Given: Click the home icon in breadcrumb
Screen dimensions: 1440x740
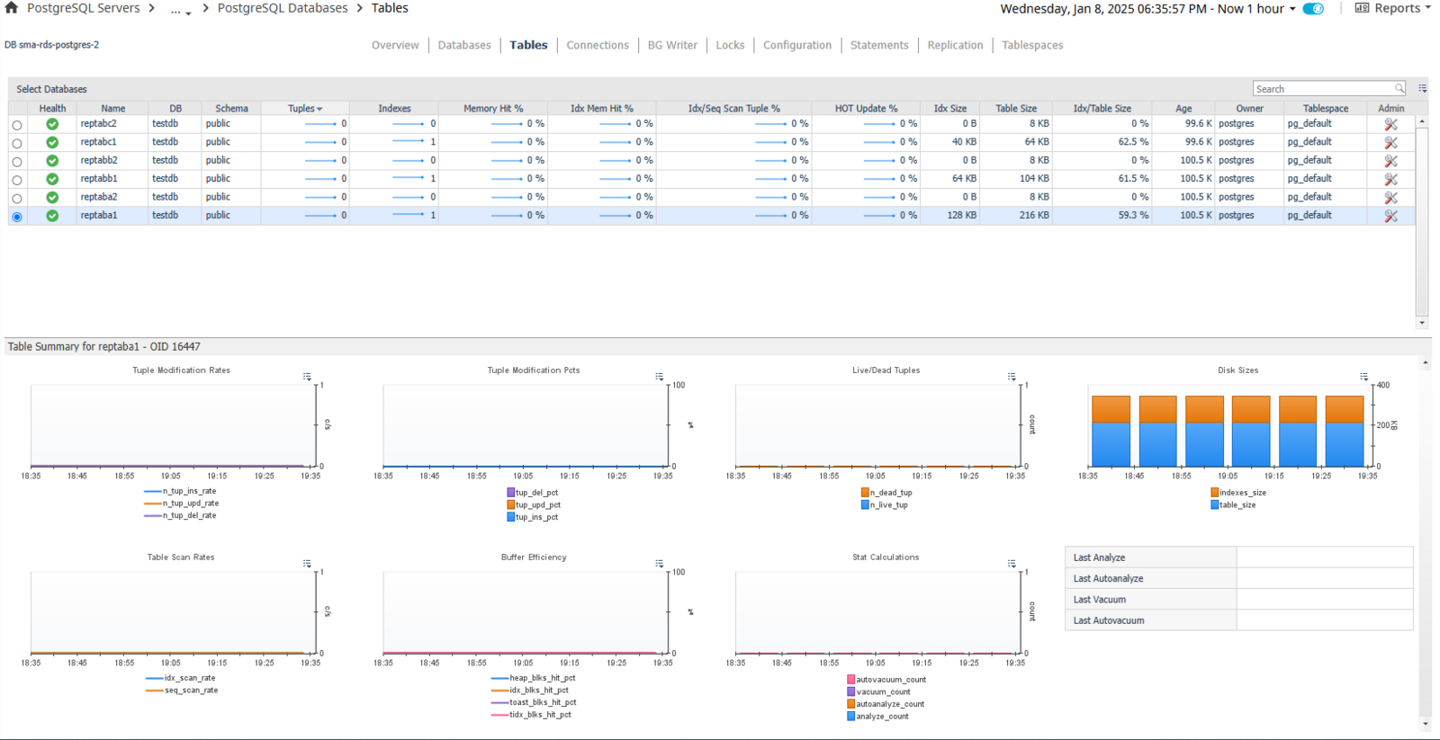Looking at the screenshot, I should [11, 7].
